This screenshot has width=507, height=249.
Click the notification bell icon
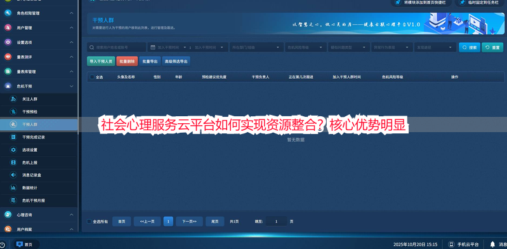point(492,244)
